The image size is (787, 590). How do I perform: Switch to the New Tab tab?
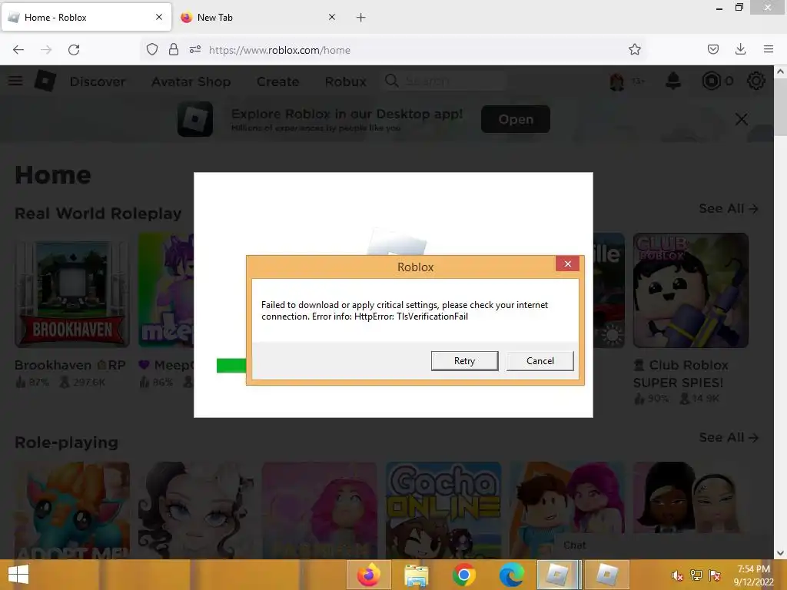coord(256,18)
